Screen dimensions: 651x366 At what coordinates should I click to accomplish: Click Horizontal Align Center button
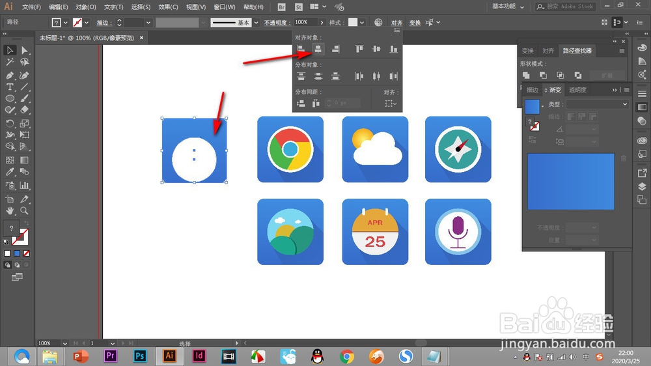[x=318, y=49]
